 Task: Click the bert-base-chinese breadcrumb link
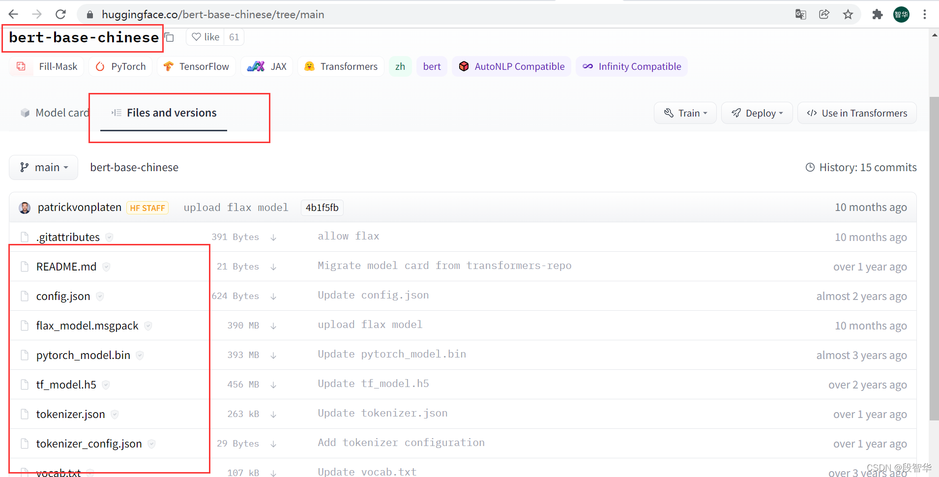(x=134, y=167)
